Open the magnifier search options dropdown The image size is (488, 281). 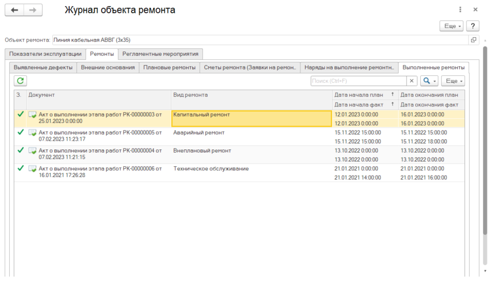(429, 81)
